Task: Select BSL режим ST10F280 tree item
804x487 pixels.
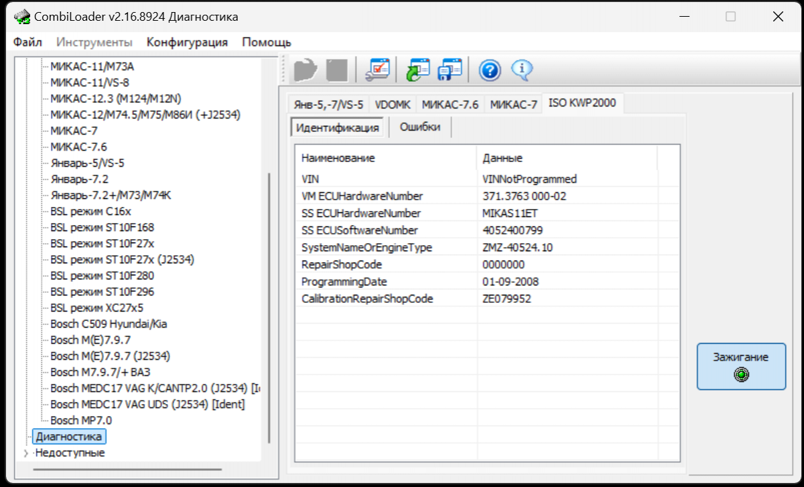Action: tap(103, 275)
